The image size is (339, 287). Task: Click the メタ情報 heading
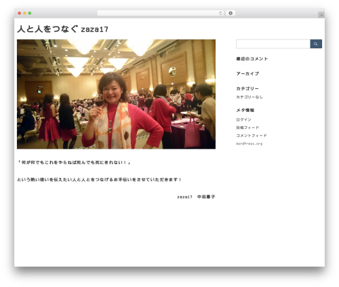point(245,111)
